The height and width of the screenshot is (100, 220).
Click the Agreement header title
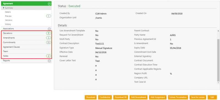[x=8, y=4]
